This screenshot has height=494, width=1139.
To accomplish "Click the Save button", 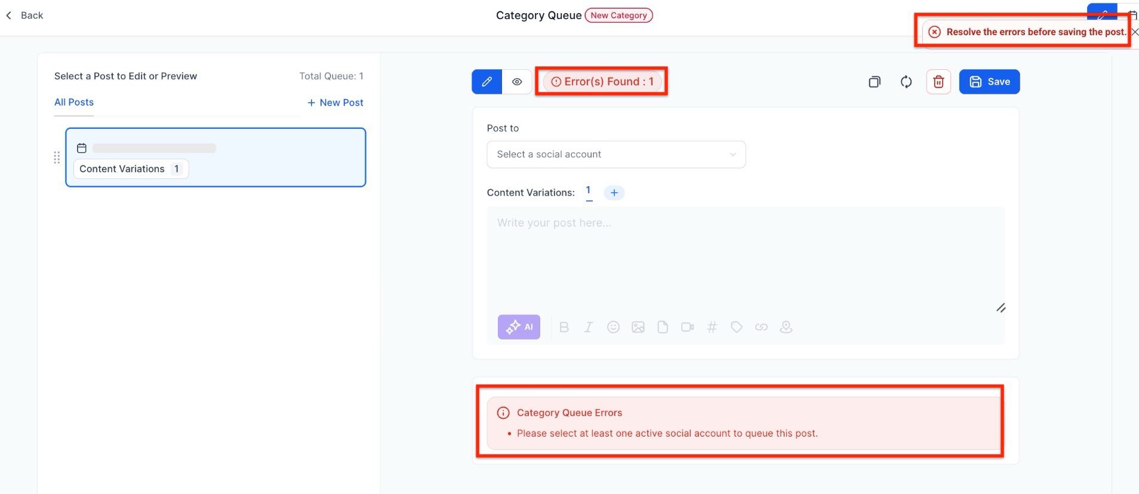I will (x=989, y=82).
